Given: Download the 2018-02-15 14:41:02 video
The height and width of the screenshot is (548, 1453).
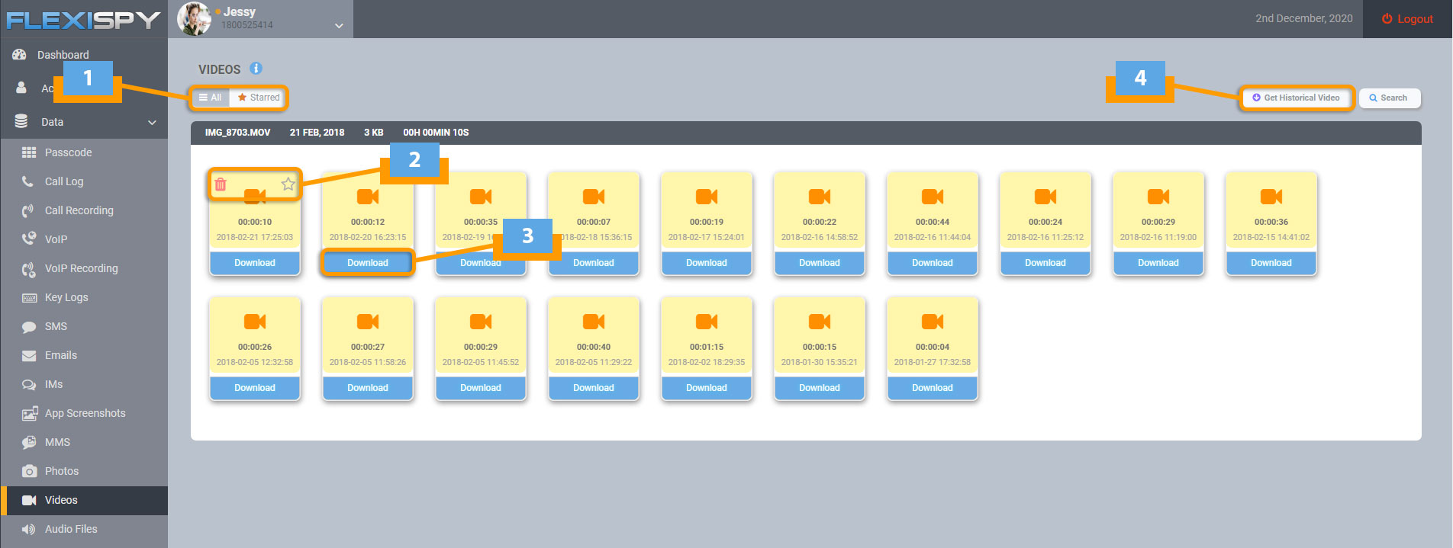Looking at the screenshot, I should [x=1271, y=263].
